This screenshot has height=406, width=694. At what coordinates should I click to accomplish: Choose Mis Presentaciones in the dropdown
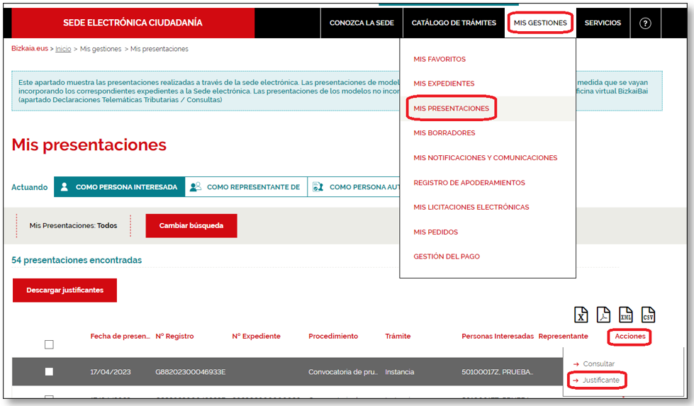pyautogui.click(x=451, y=108)
